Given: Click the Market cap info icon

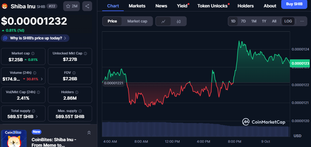Looking at the screenshot, I should pyautogui.click(x=33, y=54).
